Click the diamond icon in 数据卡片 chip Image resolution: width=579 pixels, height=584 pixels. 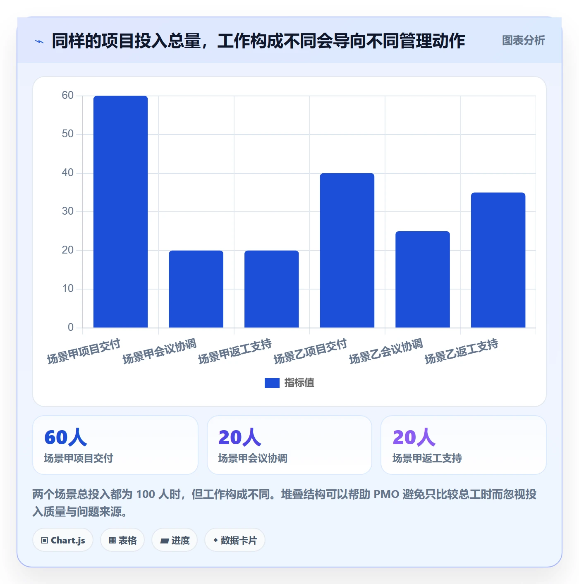pyautogui.click(x=215, y=540)
